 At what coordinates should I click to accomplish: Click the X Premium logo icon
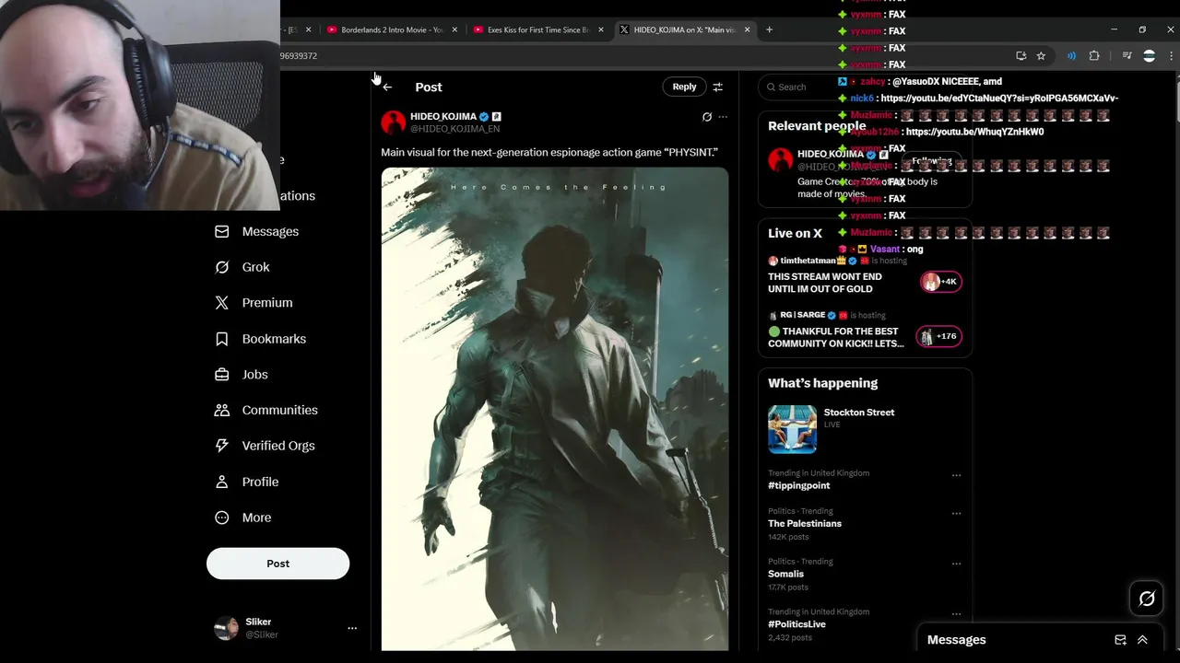[x=221, y=303]
